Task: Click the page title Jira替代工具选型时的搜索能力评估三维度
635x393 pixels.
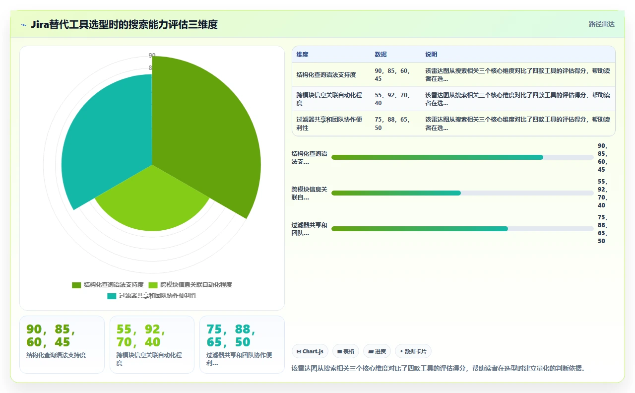Action: click(124, 24)
